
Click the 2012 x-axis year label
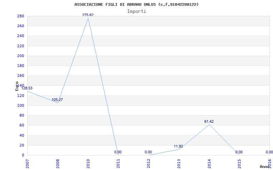coord(148,164)
